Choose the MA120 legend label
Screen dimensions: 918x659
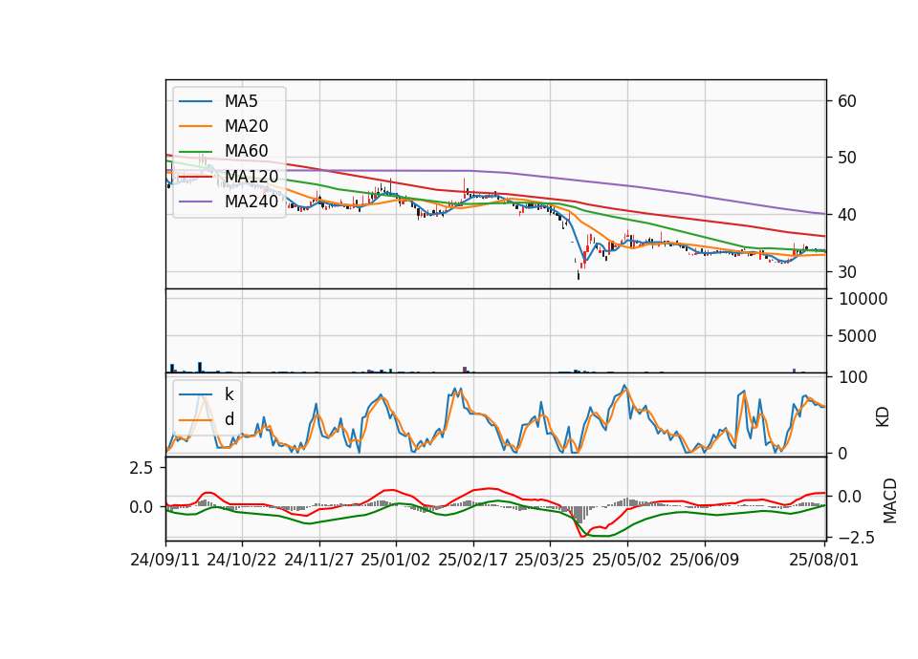[x=251, y=177]
